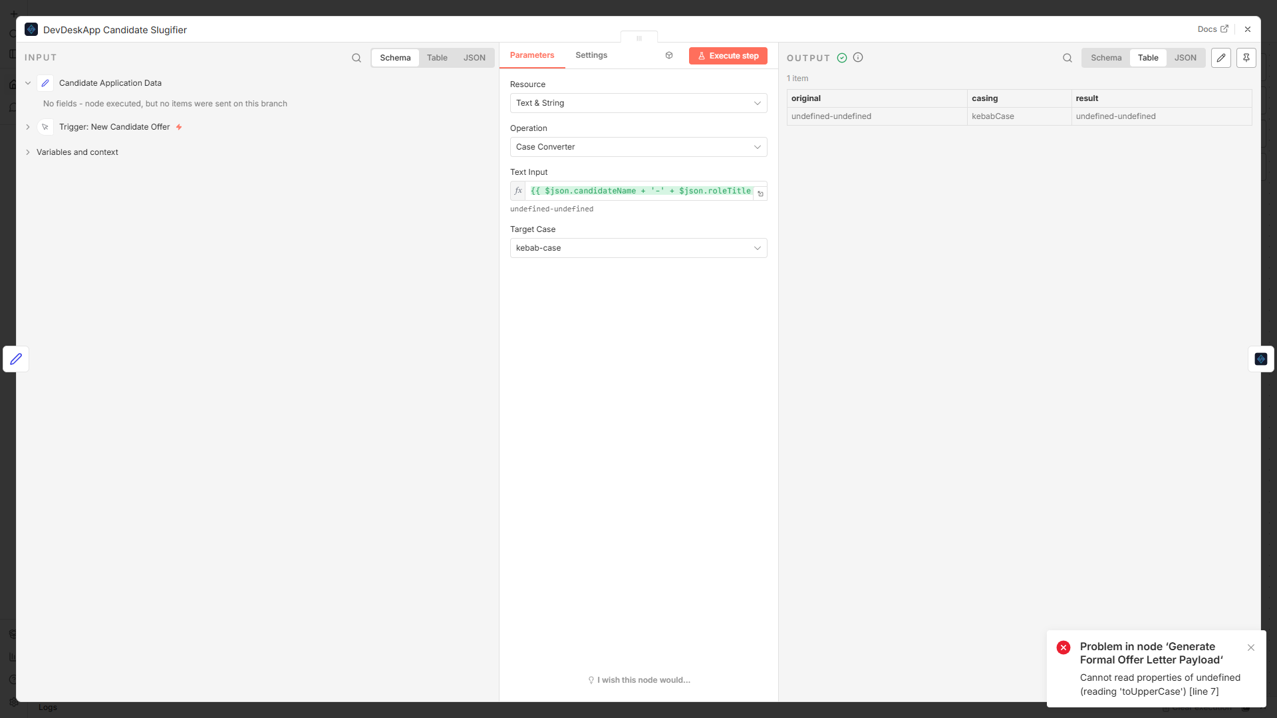Switch input view to JSON
This screenshot has width=1277, height=718.
(474, 58)
